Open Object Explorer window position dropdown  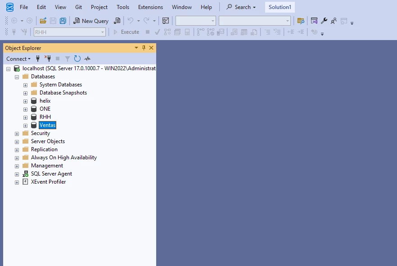click(x=136, y=48)
